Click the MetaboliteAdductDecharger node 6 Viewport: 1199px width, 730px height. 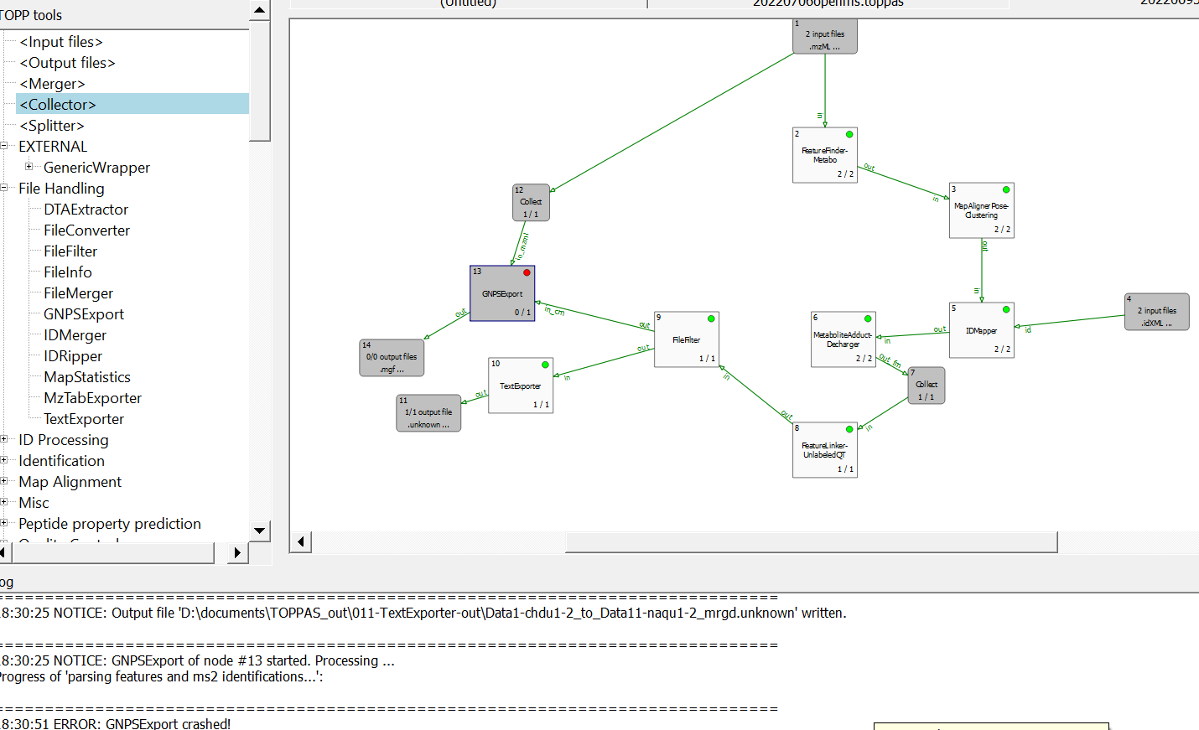click(x=843, y=339)
